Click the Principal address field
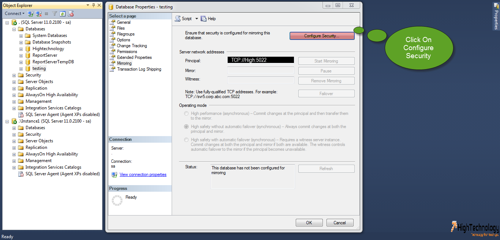The height and width of the screenshot is (240, 500). (x=261, y=60)
